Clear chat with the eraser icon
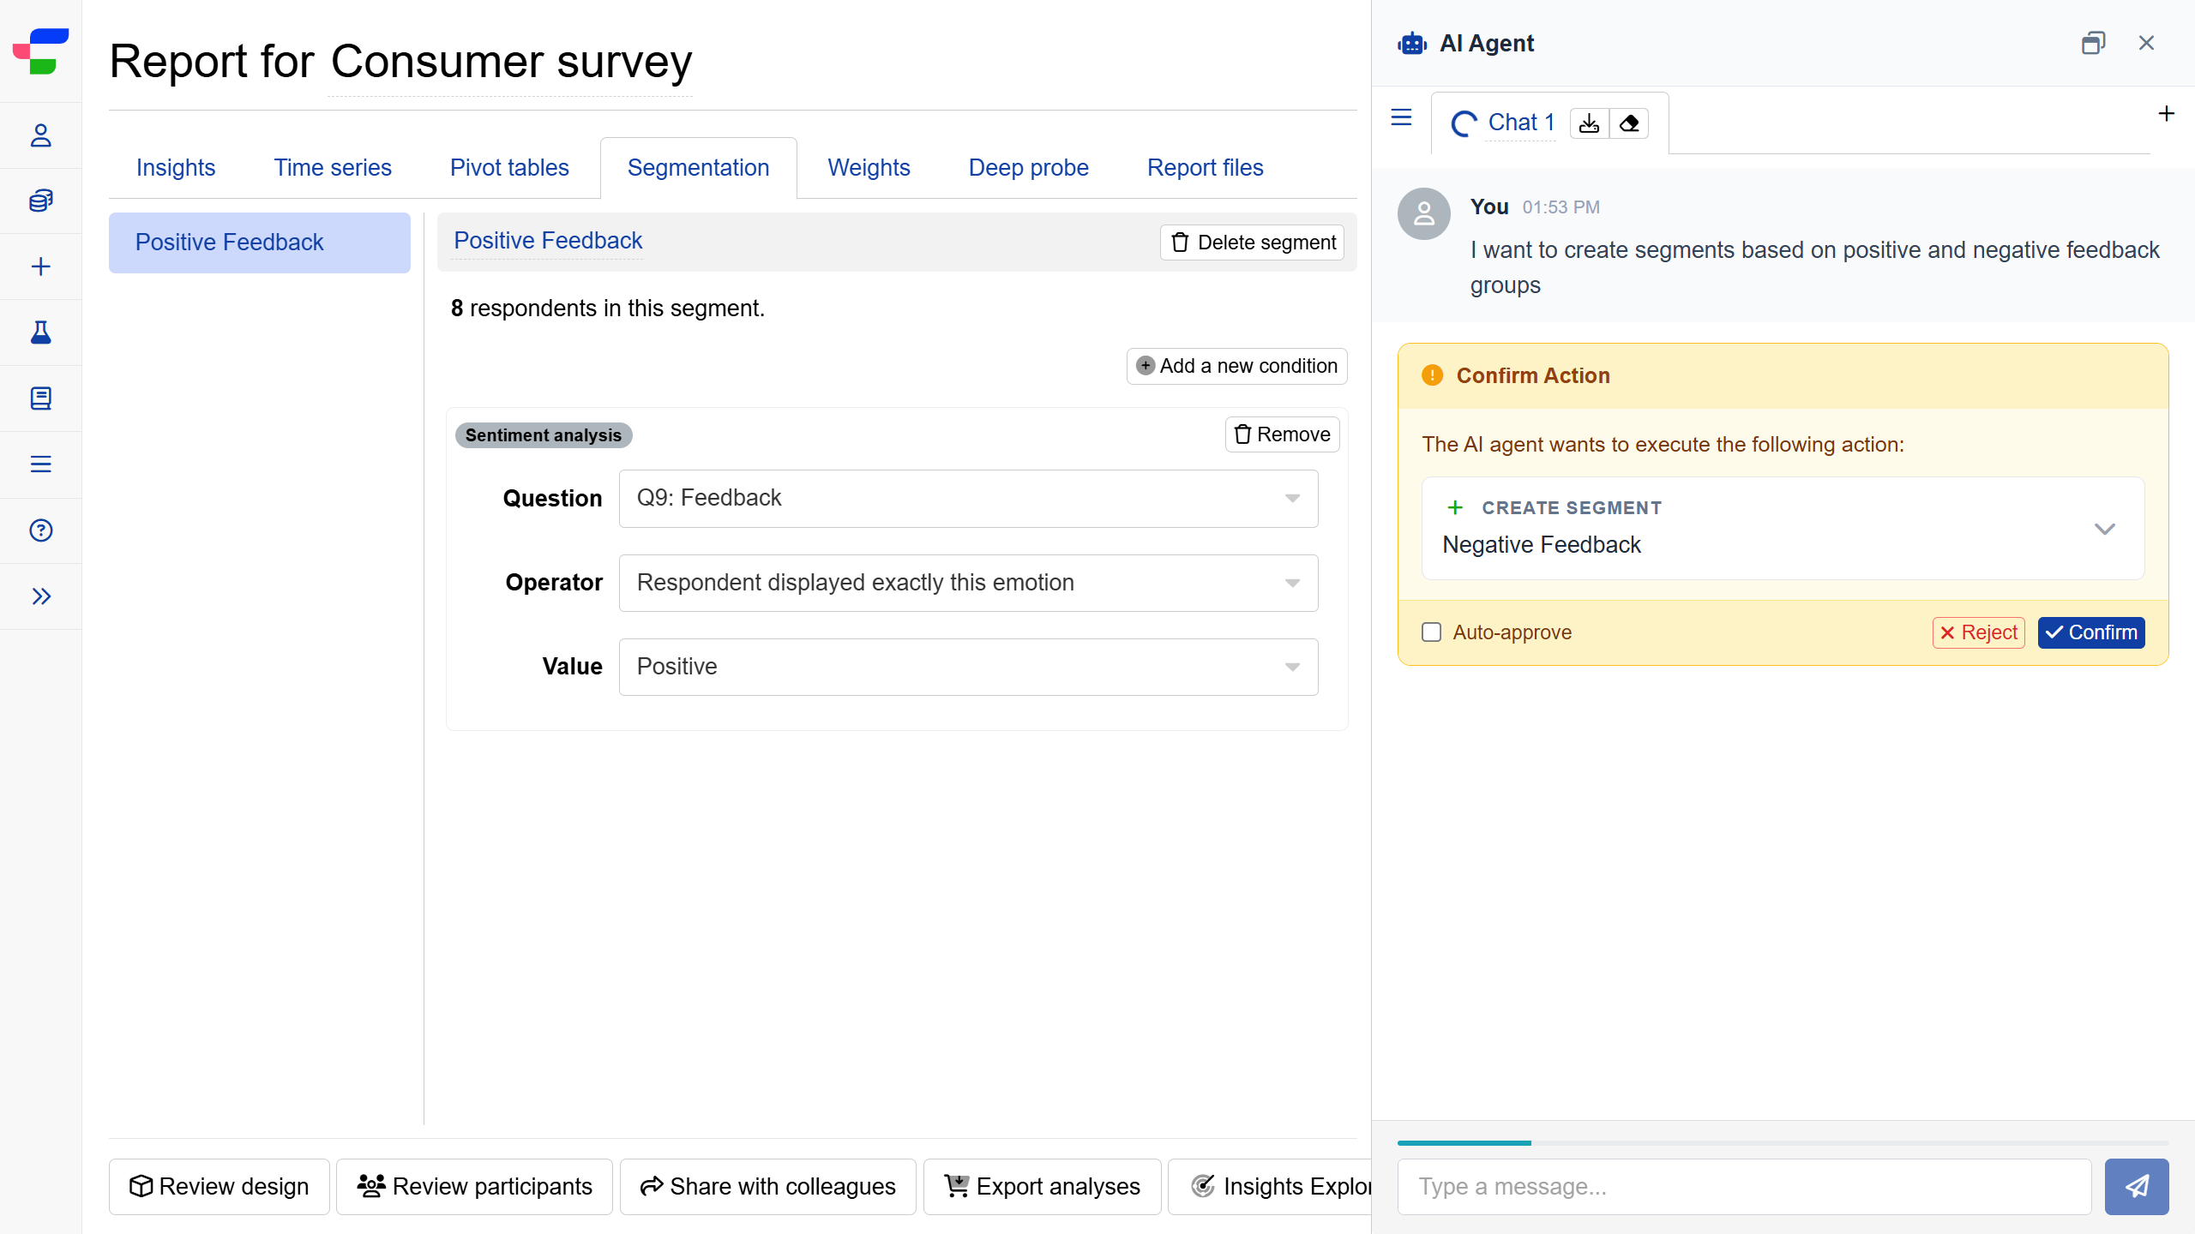2195x1234 pixels. coord(1629,123)
